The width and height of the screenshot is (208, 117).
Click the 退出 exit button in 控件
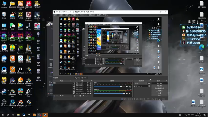[159, 95]
